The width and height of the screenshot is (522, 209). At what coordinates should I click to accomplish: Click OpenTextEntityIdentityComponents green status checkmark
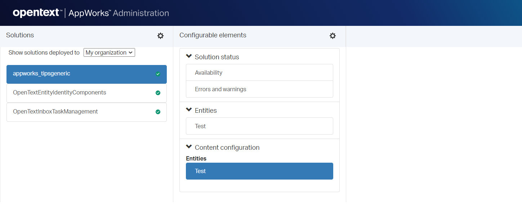158,93
